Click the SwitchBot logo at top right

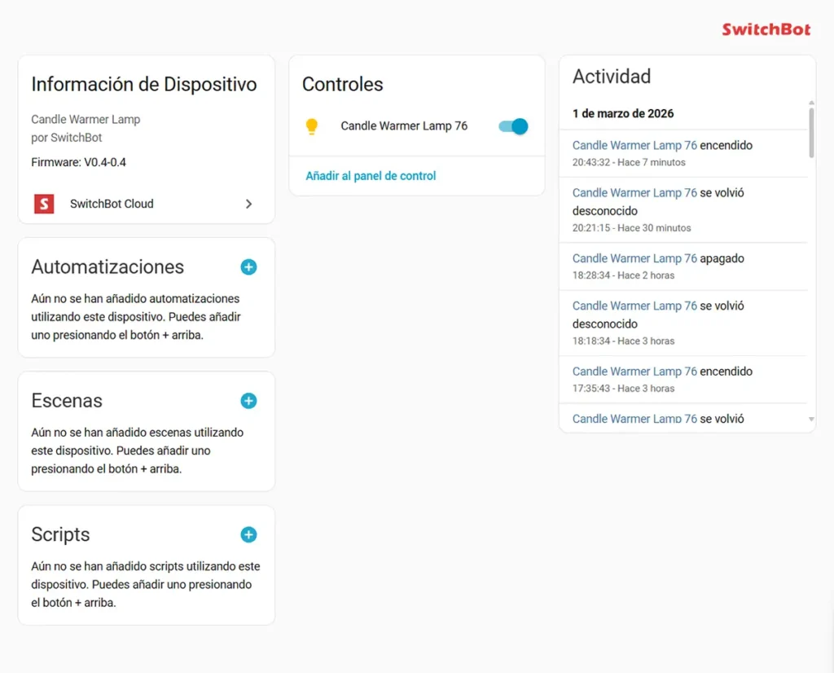click(x=766, y=29)
